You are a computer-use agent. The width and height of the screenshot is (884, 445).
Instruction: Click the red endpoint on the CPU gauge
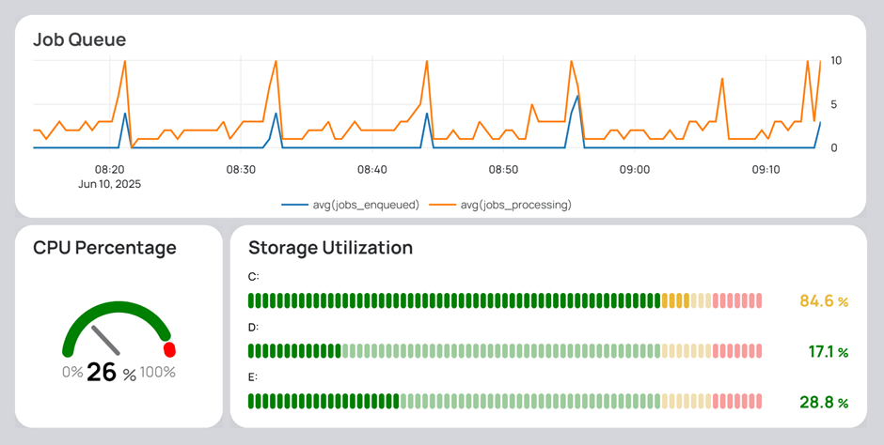[x=169, y=349]
